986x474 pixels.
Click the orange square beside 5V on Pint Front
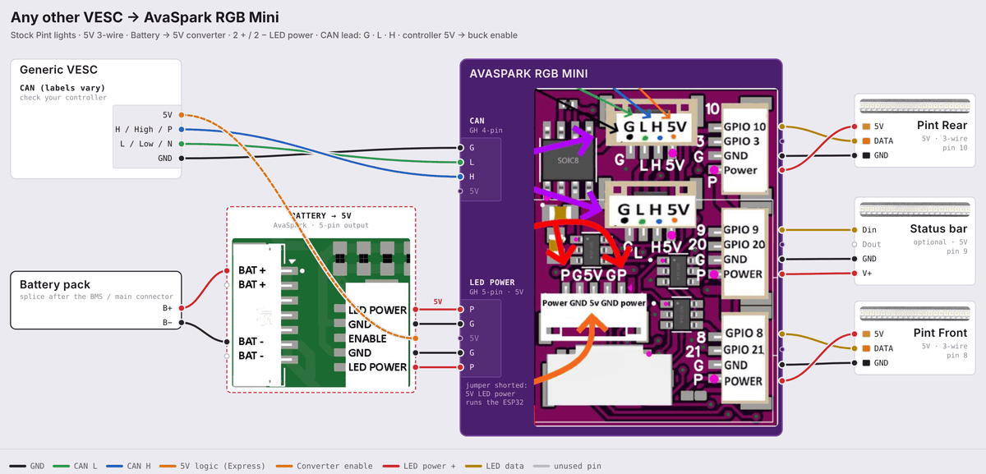[x=867, y=334]
